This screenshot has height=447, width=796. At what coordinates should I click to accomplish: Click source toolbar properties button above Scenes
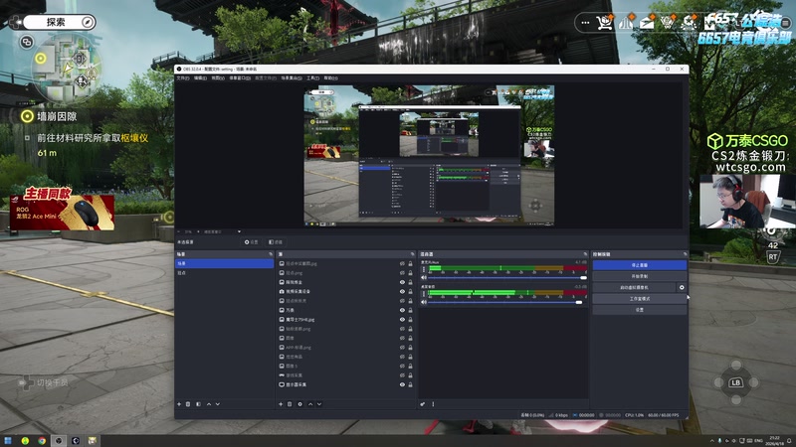click(252, 242)
